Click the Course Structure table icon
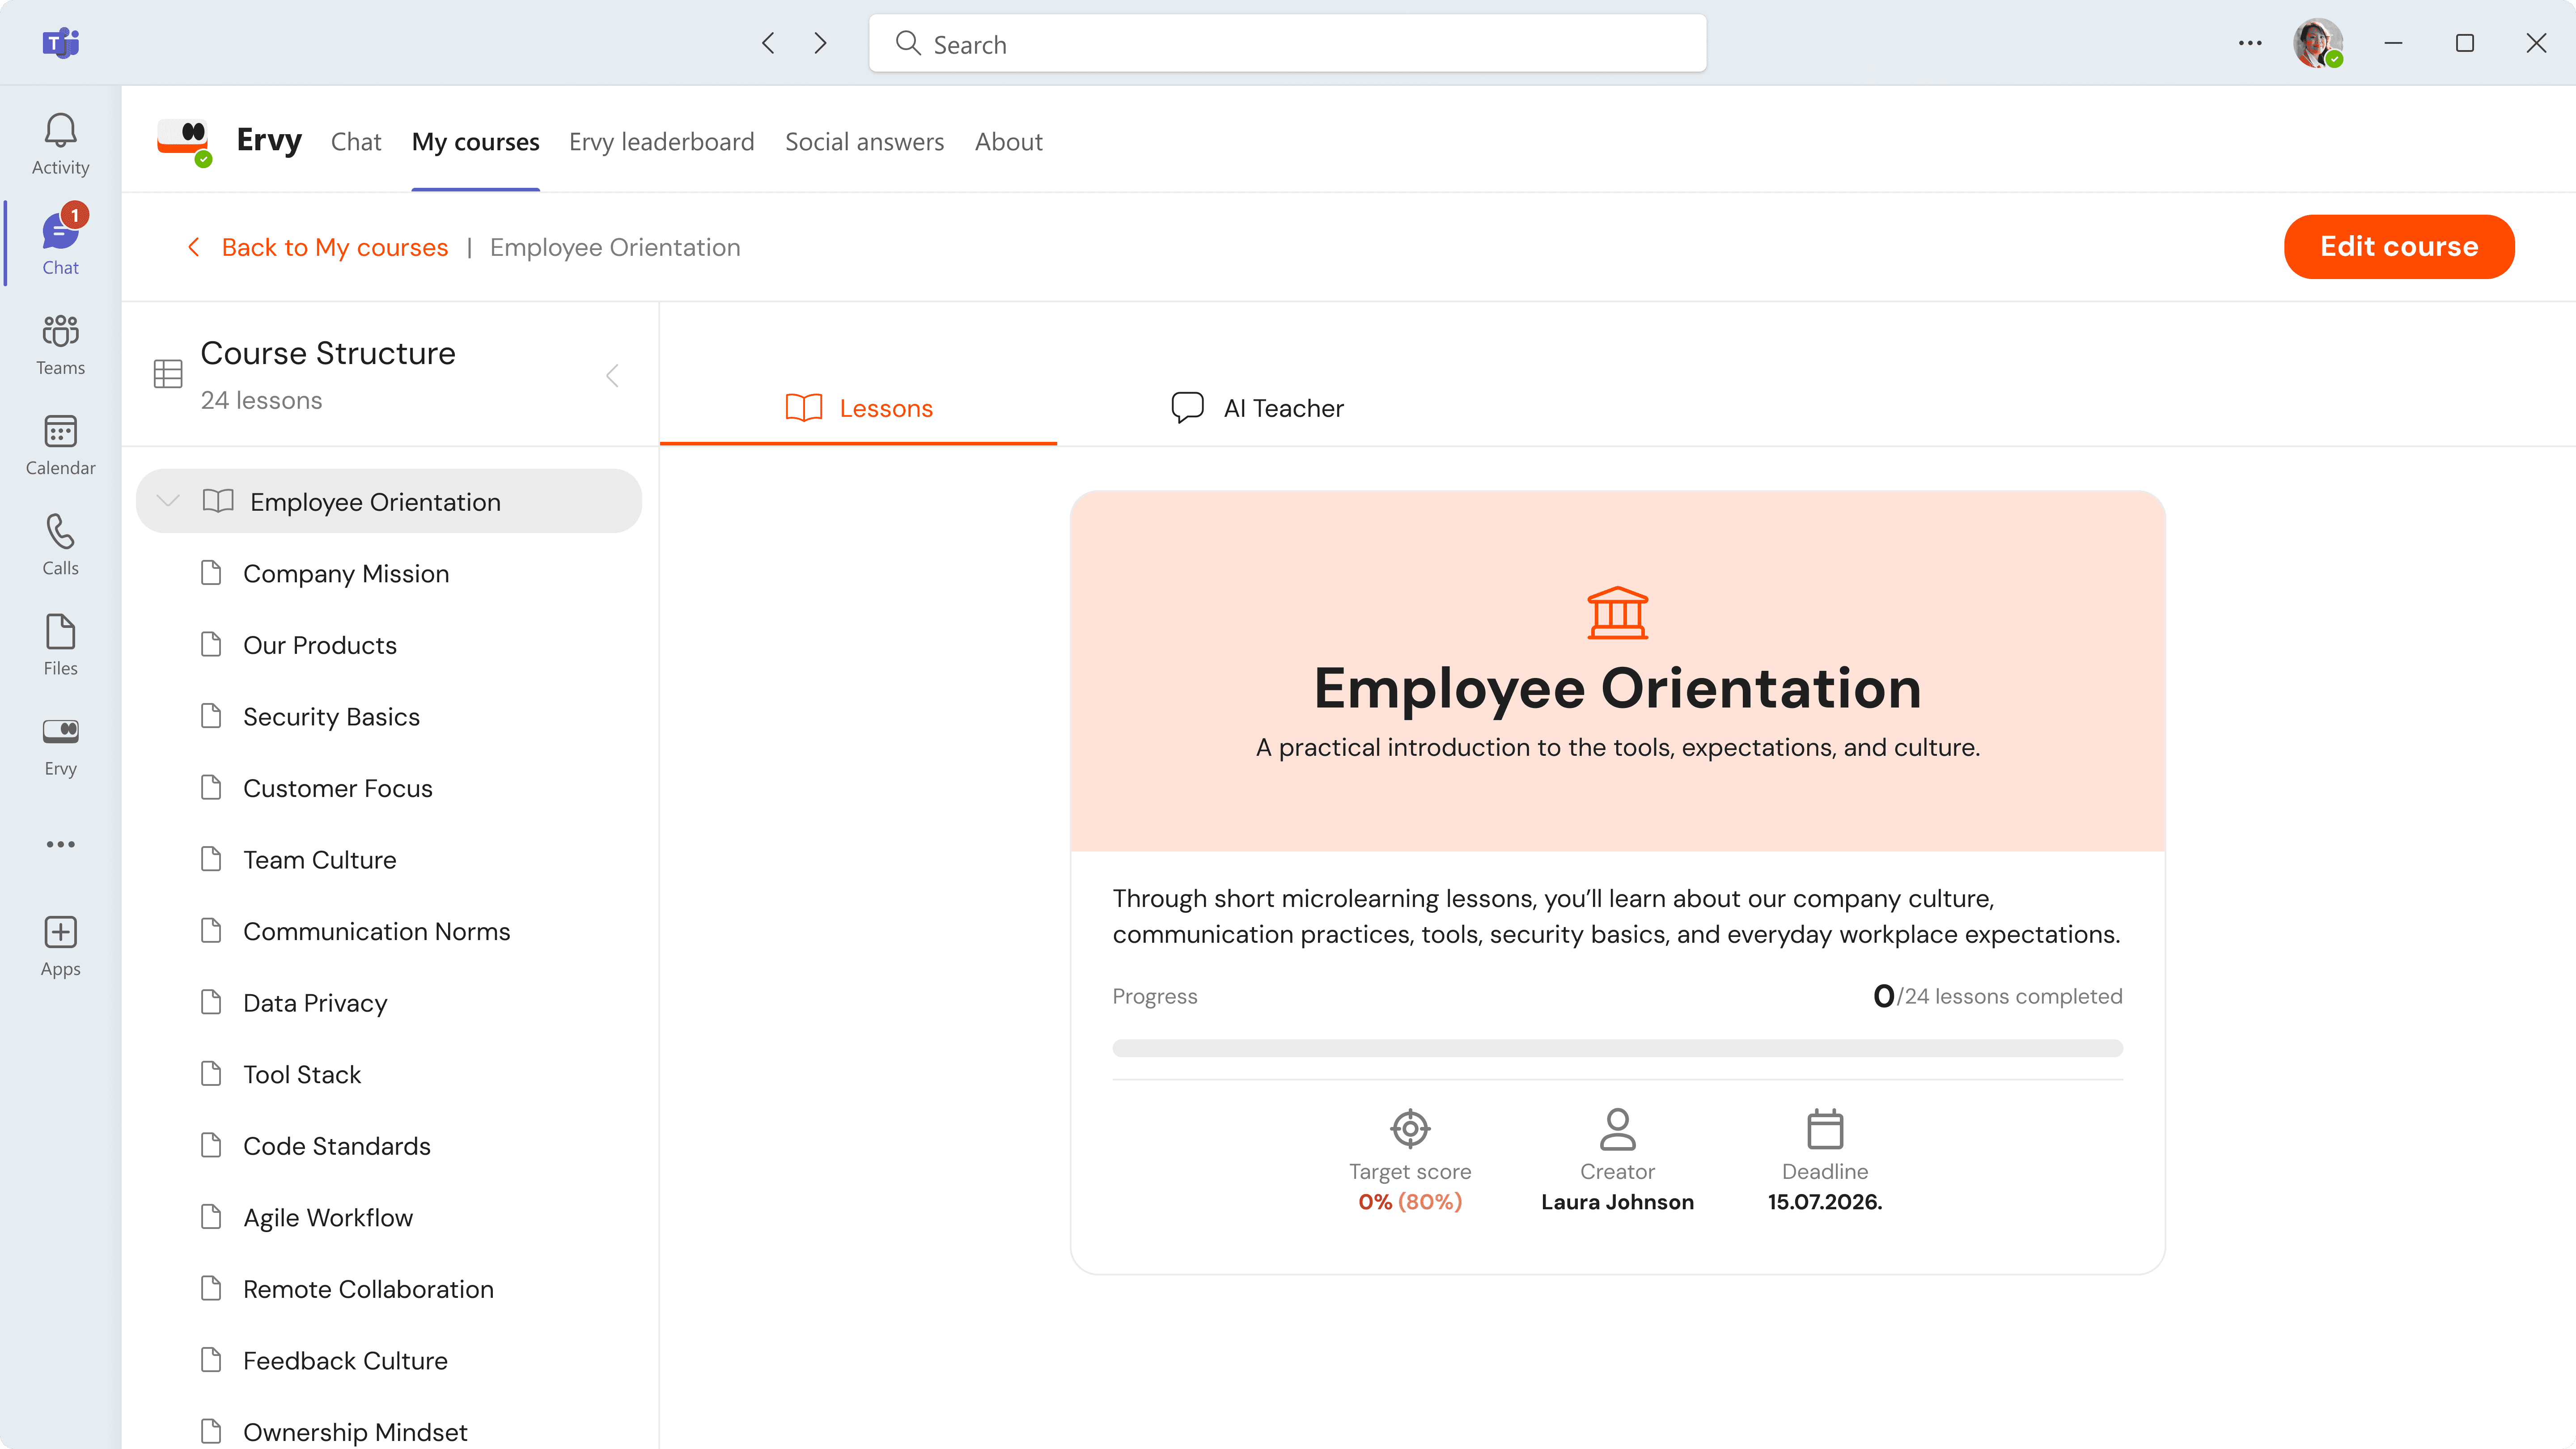The height and width of the screenshot is (1449, 2576). click(x=168, y=374)
